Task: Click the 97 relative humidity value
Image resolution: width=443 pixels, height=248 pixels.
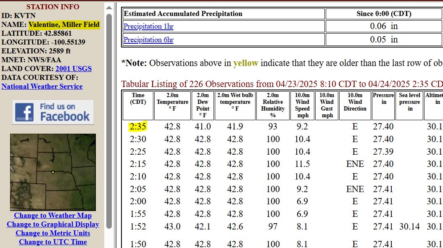Action: tap(273, 227)
